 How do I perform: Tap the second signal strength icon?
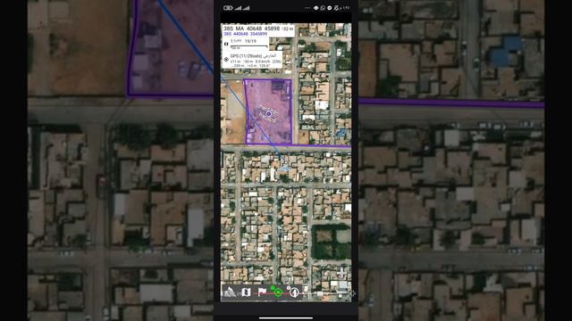(247, 8)
